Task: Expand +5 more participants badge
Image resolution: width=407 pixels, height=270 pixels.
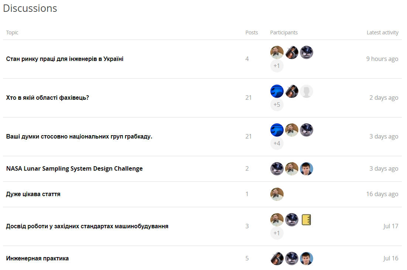Action: pos(277,105)
